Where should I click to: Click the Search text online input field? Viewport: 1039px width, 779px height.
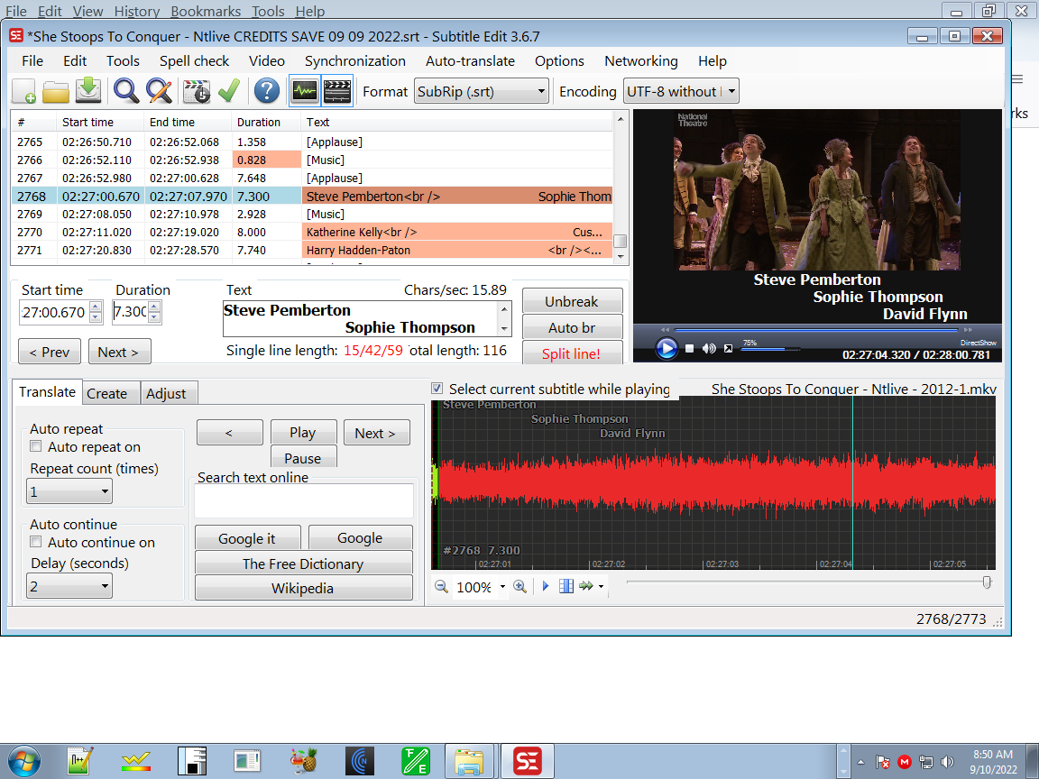303,500
